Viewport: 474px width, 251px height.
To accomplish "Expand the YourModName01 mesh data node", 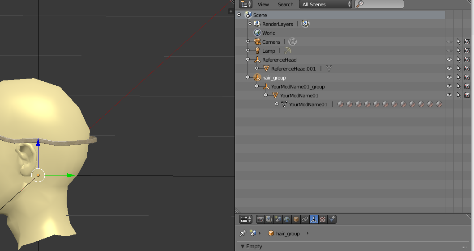I will click(277, 104).
